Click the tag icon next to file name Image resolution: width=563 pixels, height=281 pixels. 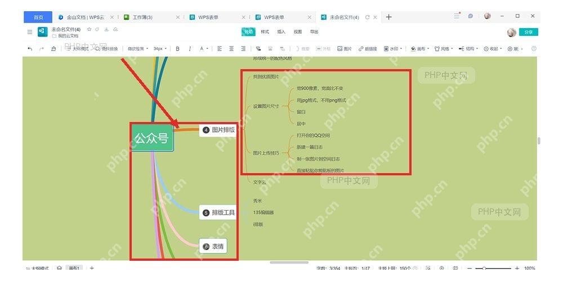click(97, 29)
